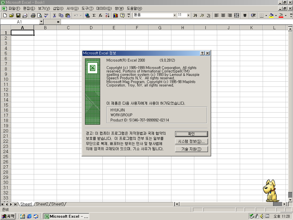293x220 pixels.
Task: Click the 기술 지원(T) button
Action: point(191,149)
